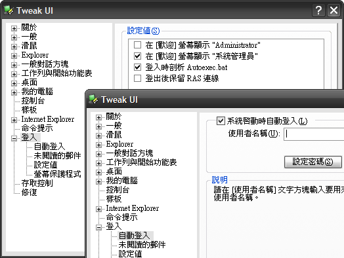Toggle 系統啓動時自動登入 checkbox in front window
Image resolution: width=344 pixels, height=258 pixels.
[x=221, y=120]
